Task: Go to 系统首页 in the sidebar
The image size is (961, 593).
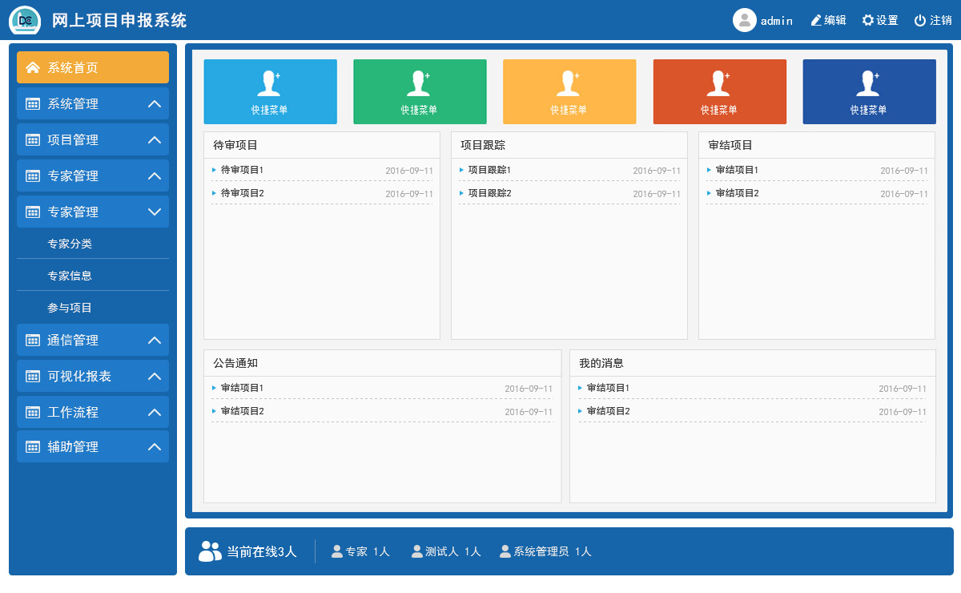Action: 92,68
